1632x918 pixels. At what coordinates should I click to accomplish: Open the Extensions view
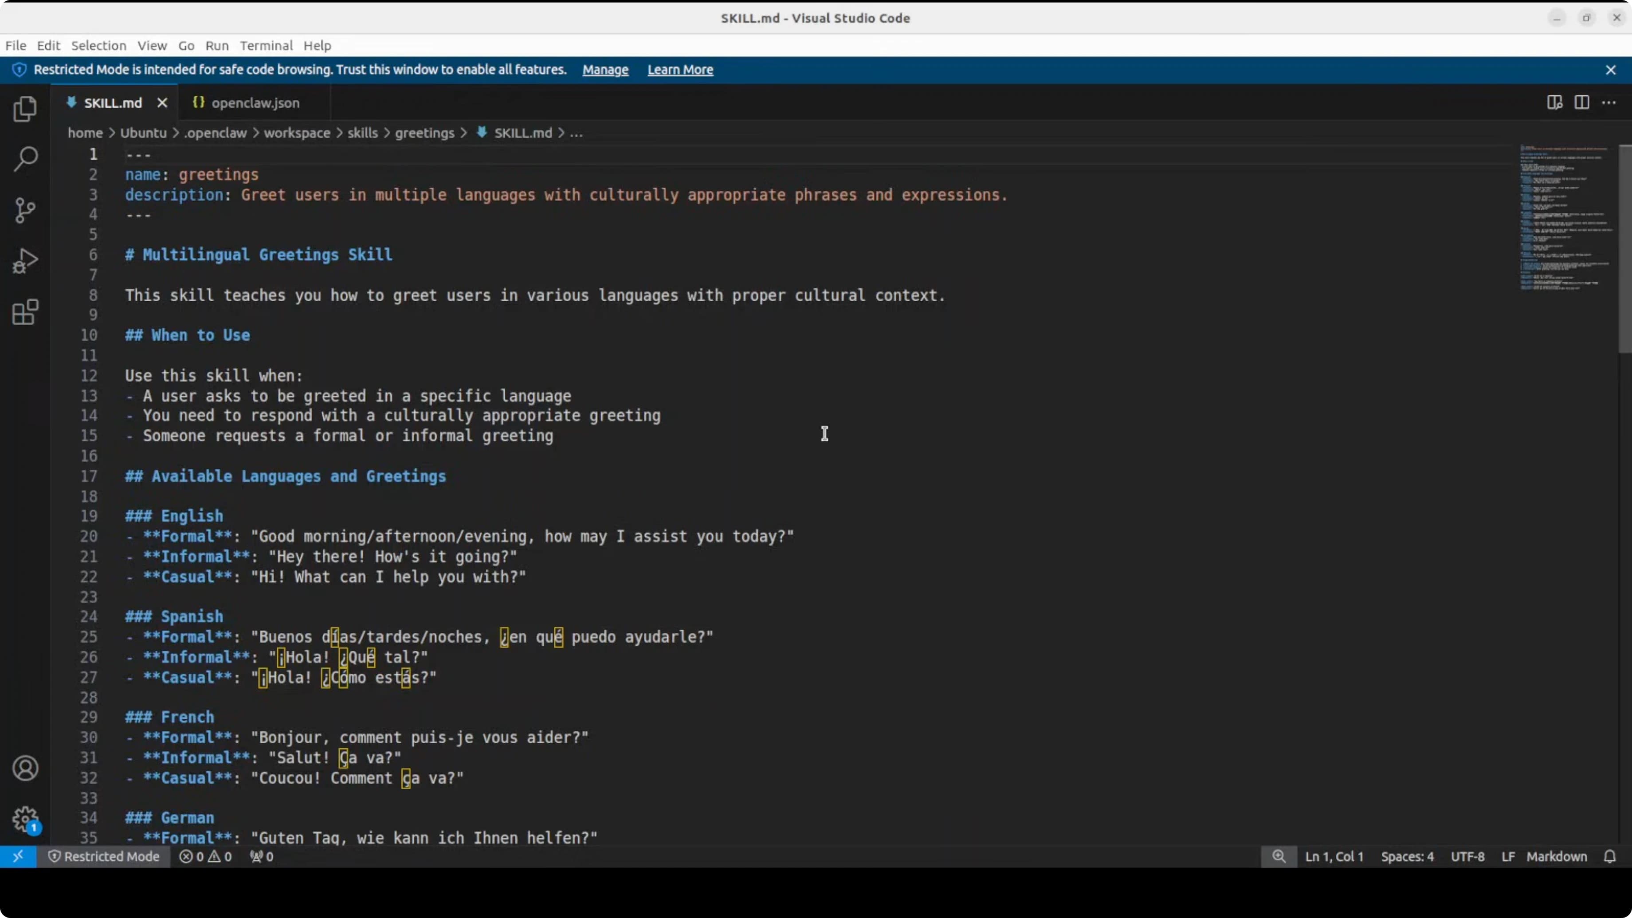tap(24, 311)
